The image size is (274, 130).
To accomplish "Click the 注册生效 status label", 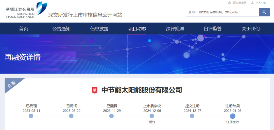I will pyautogui.click(x=233, y=122).
